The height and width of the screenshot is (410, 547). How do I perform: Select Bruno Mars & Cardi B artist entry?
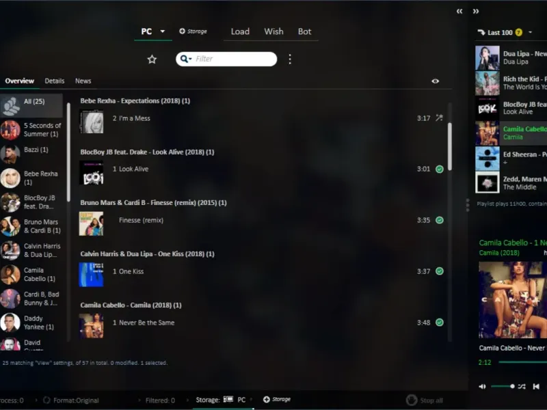click(x=31, y=226)
